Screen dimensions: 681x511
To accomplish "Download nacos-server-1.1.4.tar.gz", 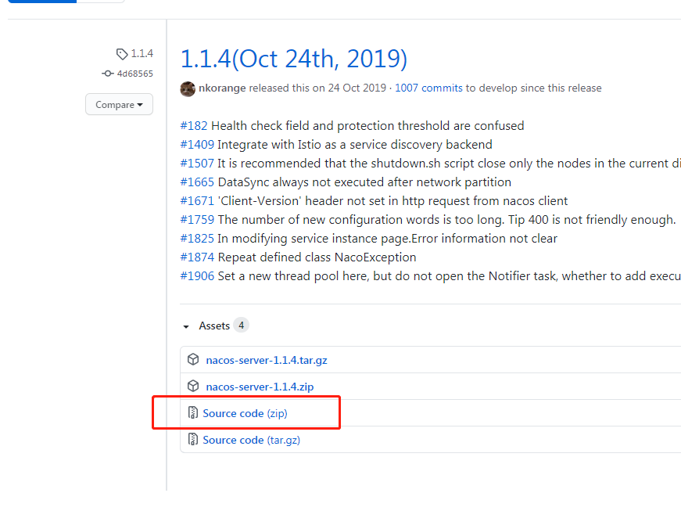I will [267, 360].
